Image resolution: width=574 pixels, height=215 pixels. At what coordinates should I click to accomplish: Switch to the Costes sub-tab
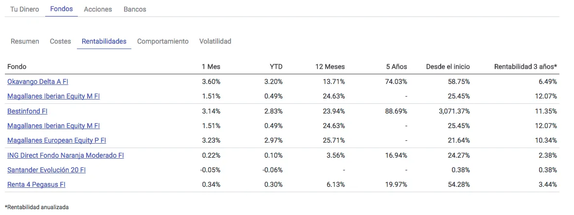[x=60, y=41]
